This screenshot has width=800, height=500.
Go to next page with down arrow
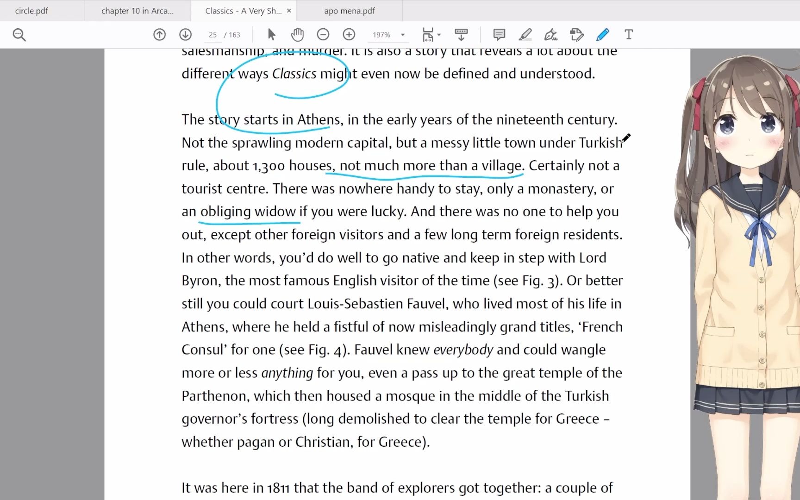(185, 35)
